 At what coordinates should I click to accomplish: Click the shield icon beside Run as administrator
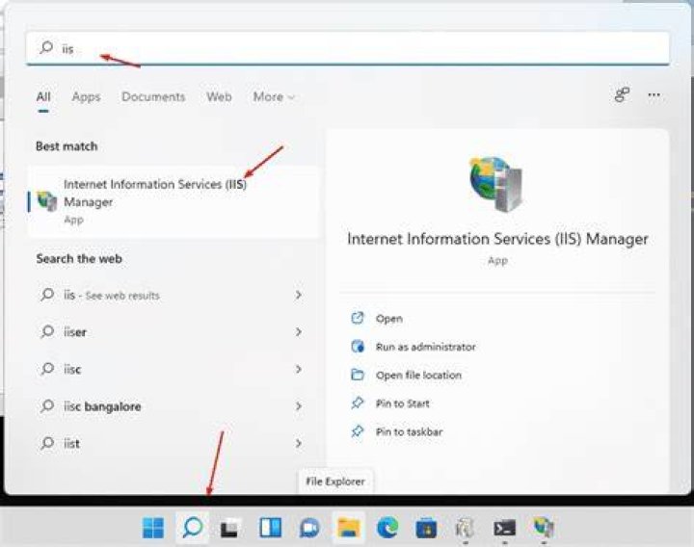358,347
